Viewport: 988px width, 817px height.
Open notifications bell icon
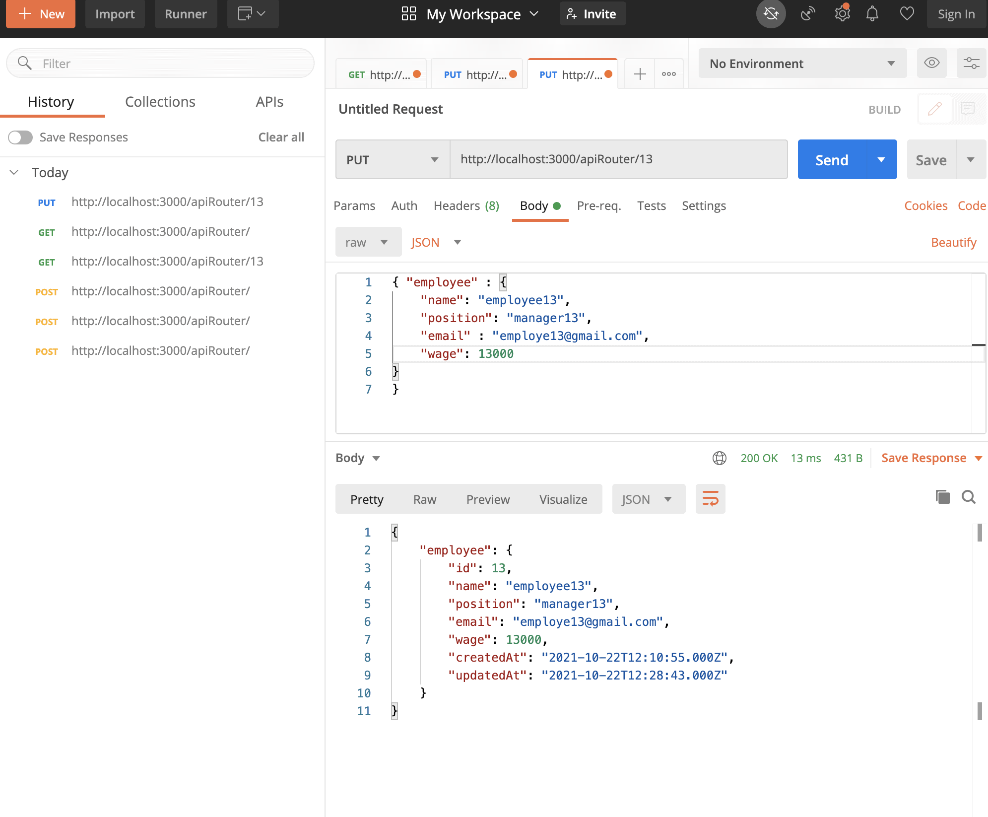pos(872,13)
